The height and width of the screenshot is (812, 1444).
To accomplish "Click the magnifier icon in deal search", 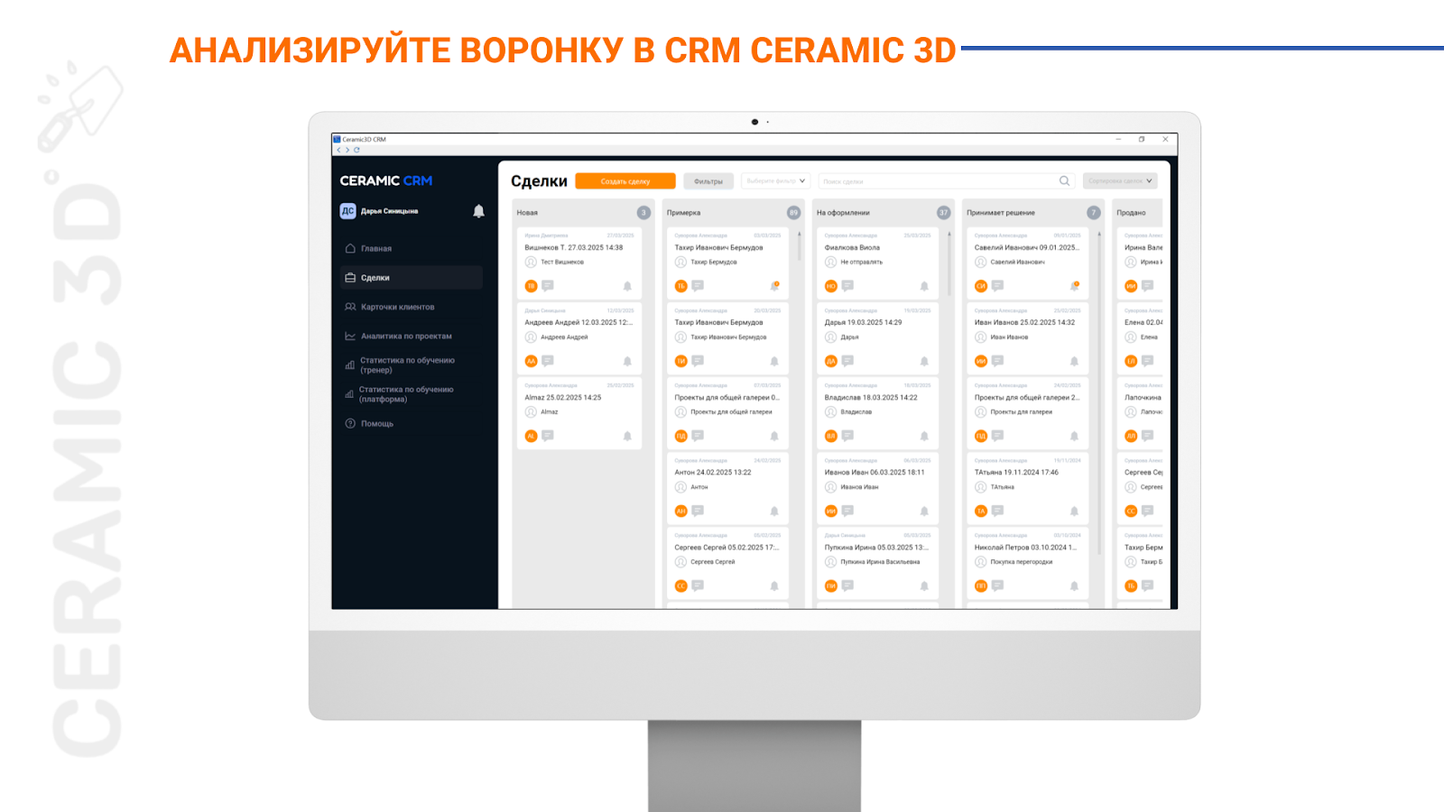I will tap(1064, 181).
